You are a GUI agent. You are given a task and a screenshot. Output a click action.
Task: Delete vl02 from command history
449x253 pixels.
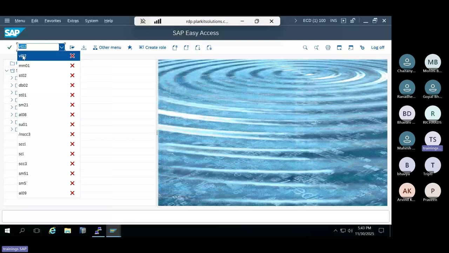[x=72, y=56]
